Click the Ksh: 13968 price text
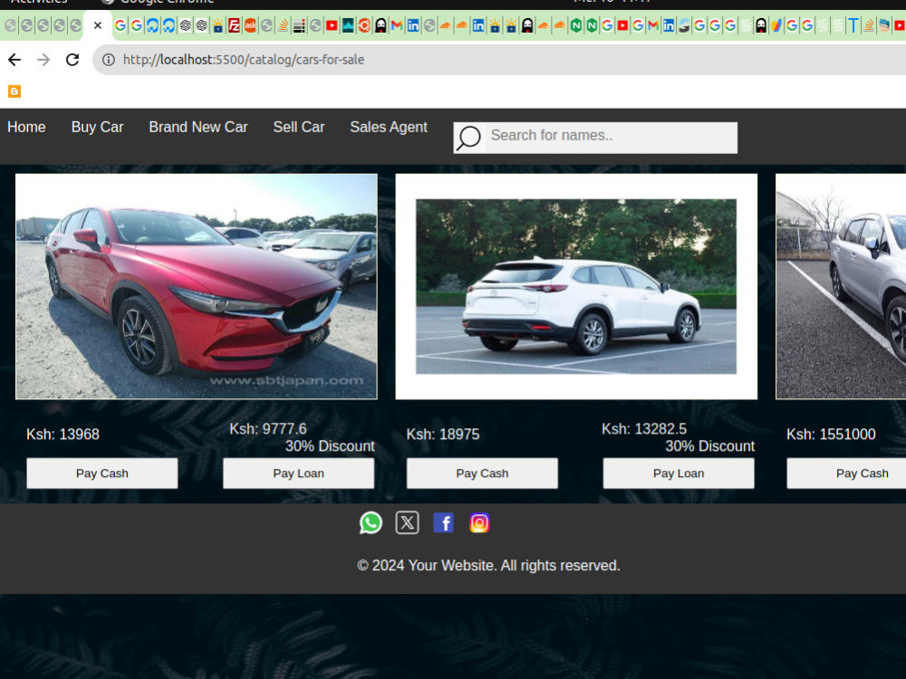This screenshot has height=679, width=906. (x=63, y=435)
